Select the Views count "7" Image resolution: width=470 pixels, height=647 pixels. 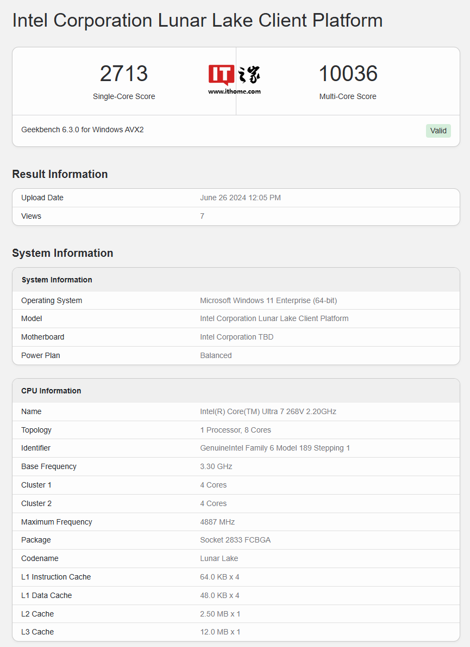[x=202, y=216]
